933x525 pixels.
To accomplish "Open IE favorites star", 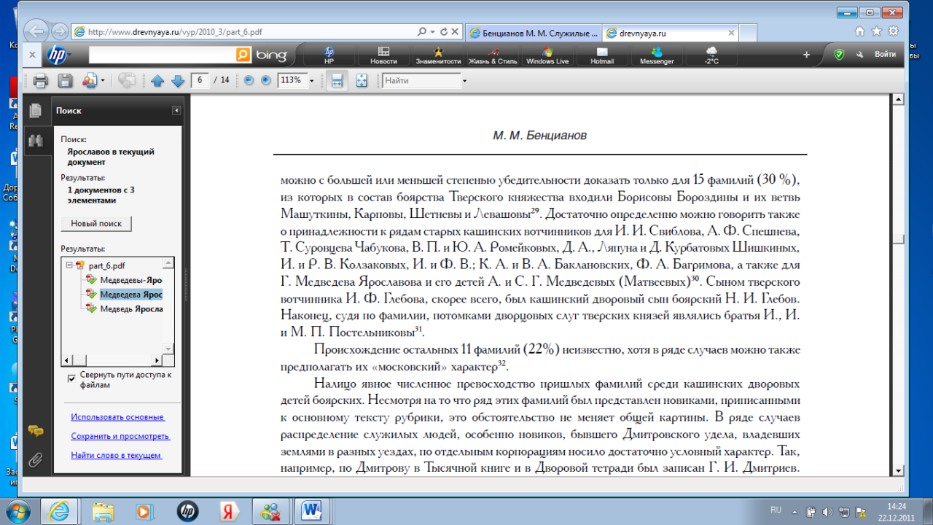I will pyautogui.click(x=876, y=31).
